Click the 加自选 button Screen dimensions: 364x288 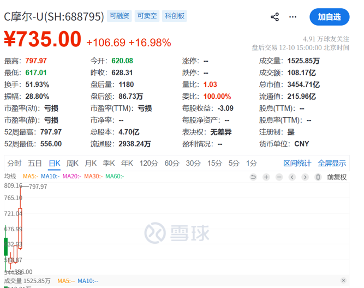(330, 17)
